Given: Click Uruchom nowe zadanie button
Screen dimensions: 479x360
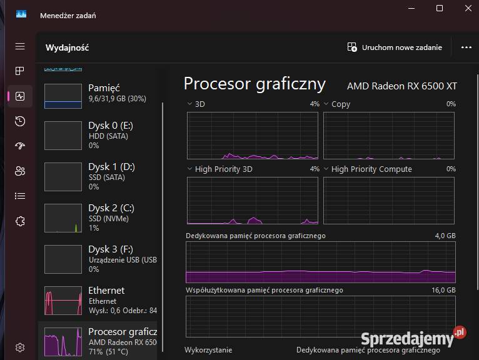Looking at the screenshot, I should pyautogui.click(x=395, y=47).
